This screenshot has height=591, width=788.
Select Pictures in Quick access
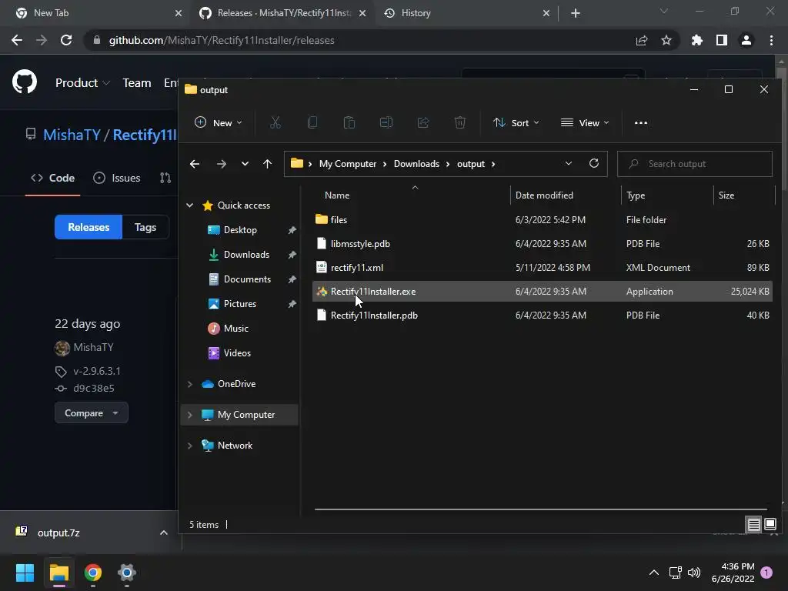[x=240, y=303]
